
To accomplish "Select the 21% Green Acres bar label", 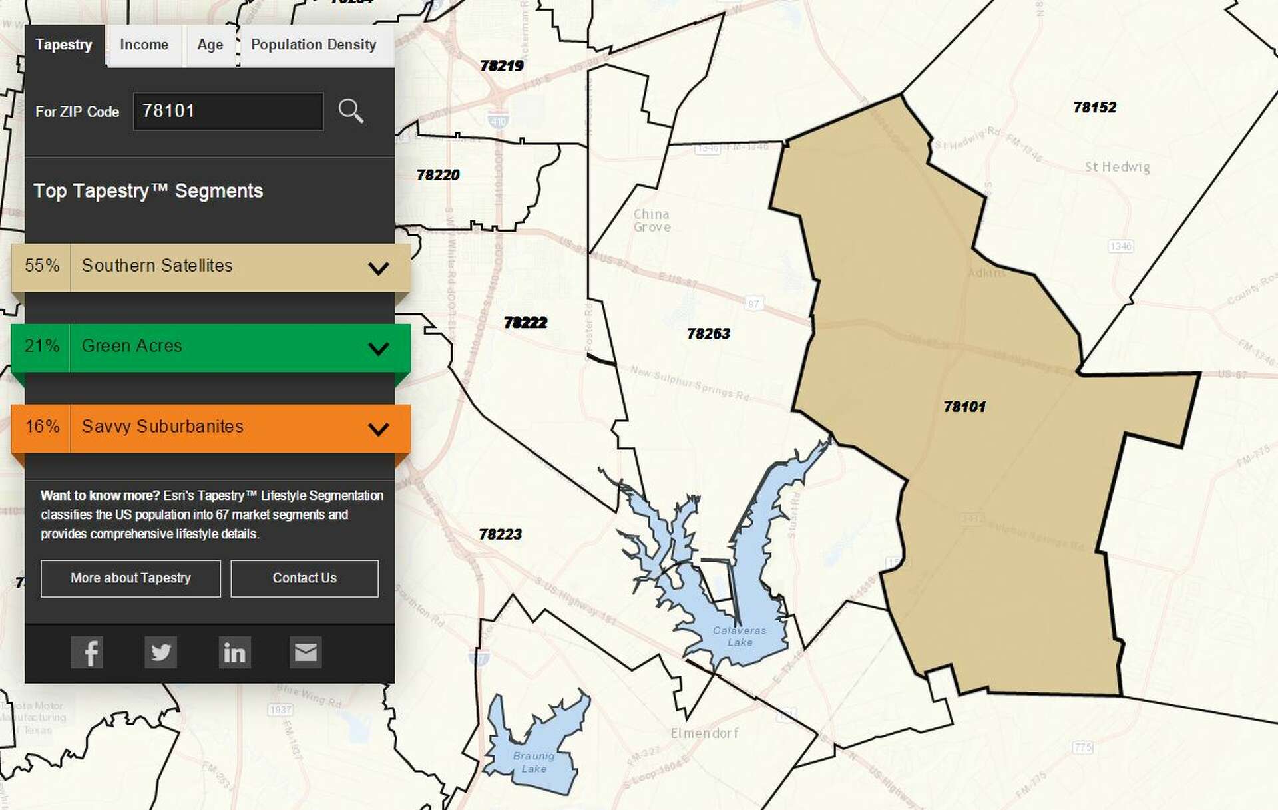I will [132, 346].
